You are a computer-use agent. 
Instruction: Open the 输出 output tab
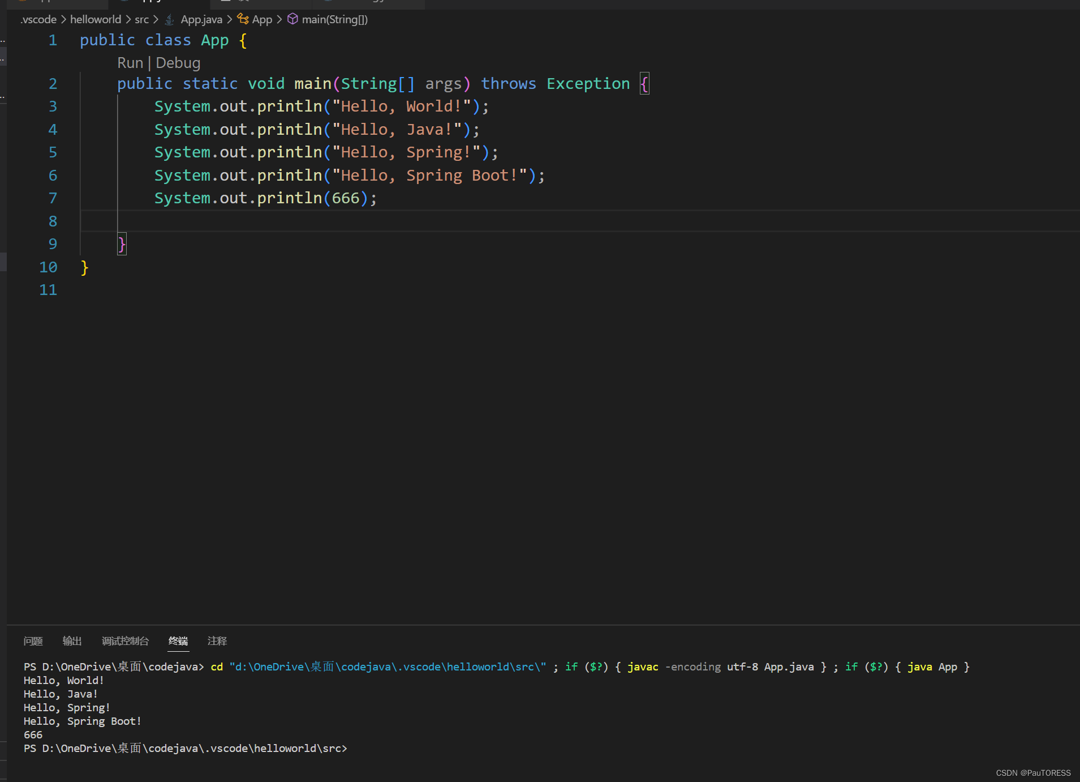tap(71, 640)
